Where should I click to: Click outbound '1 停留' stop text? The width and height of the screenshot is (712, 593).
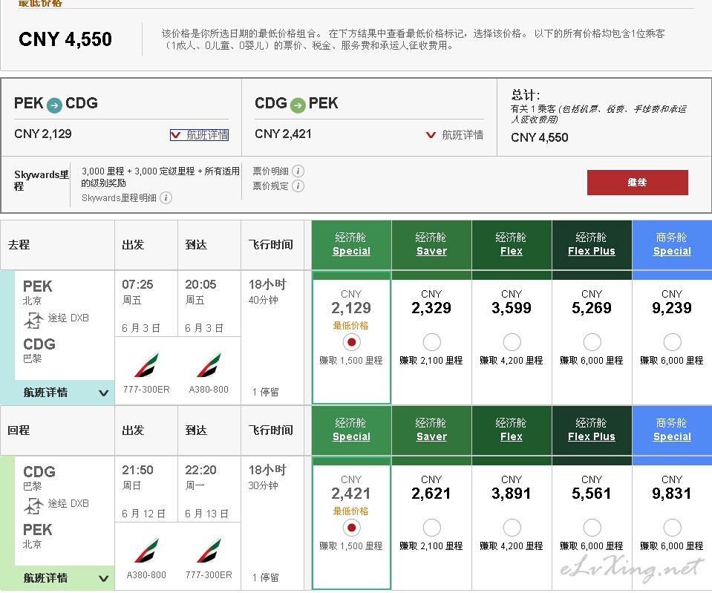266,393
